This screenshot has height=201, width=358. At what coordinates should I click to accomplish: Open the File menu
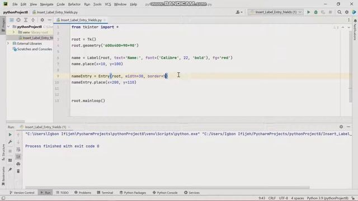coord(15,4)
